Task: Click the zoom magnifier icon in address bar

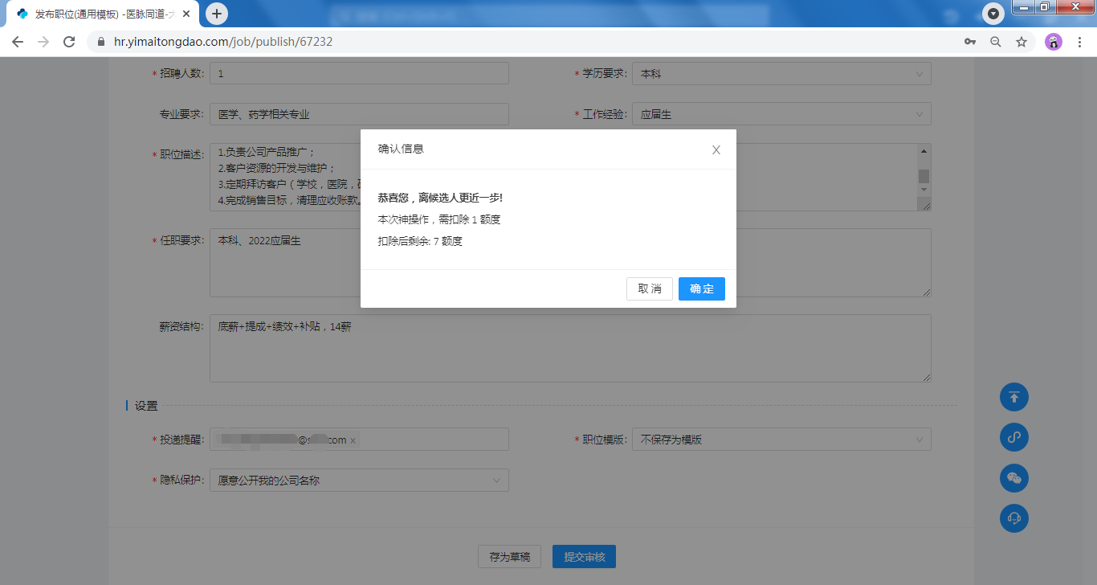Action: click(996, 42)
